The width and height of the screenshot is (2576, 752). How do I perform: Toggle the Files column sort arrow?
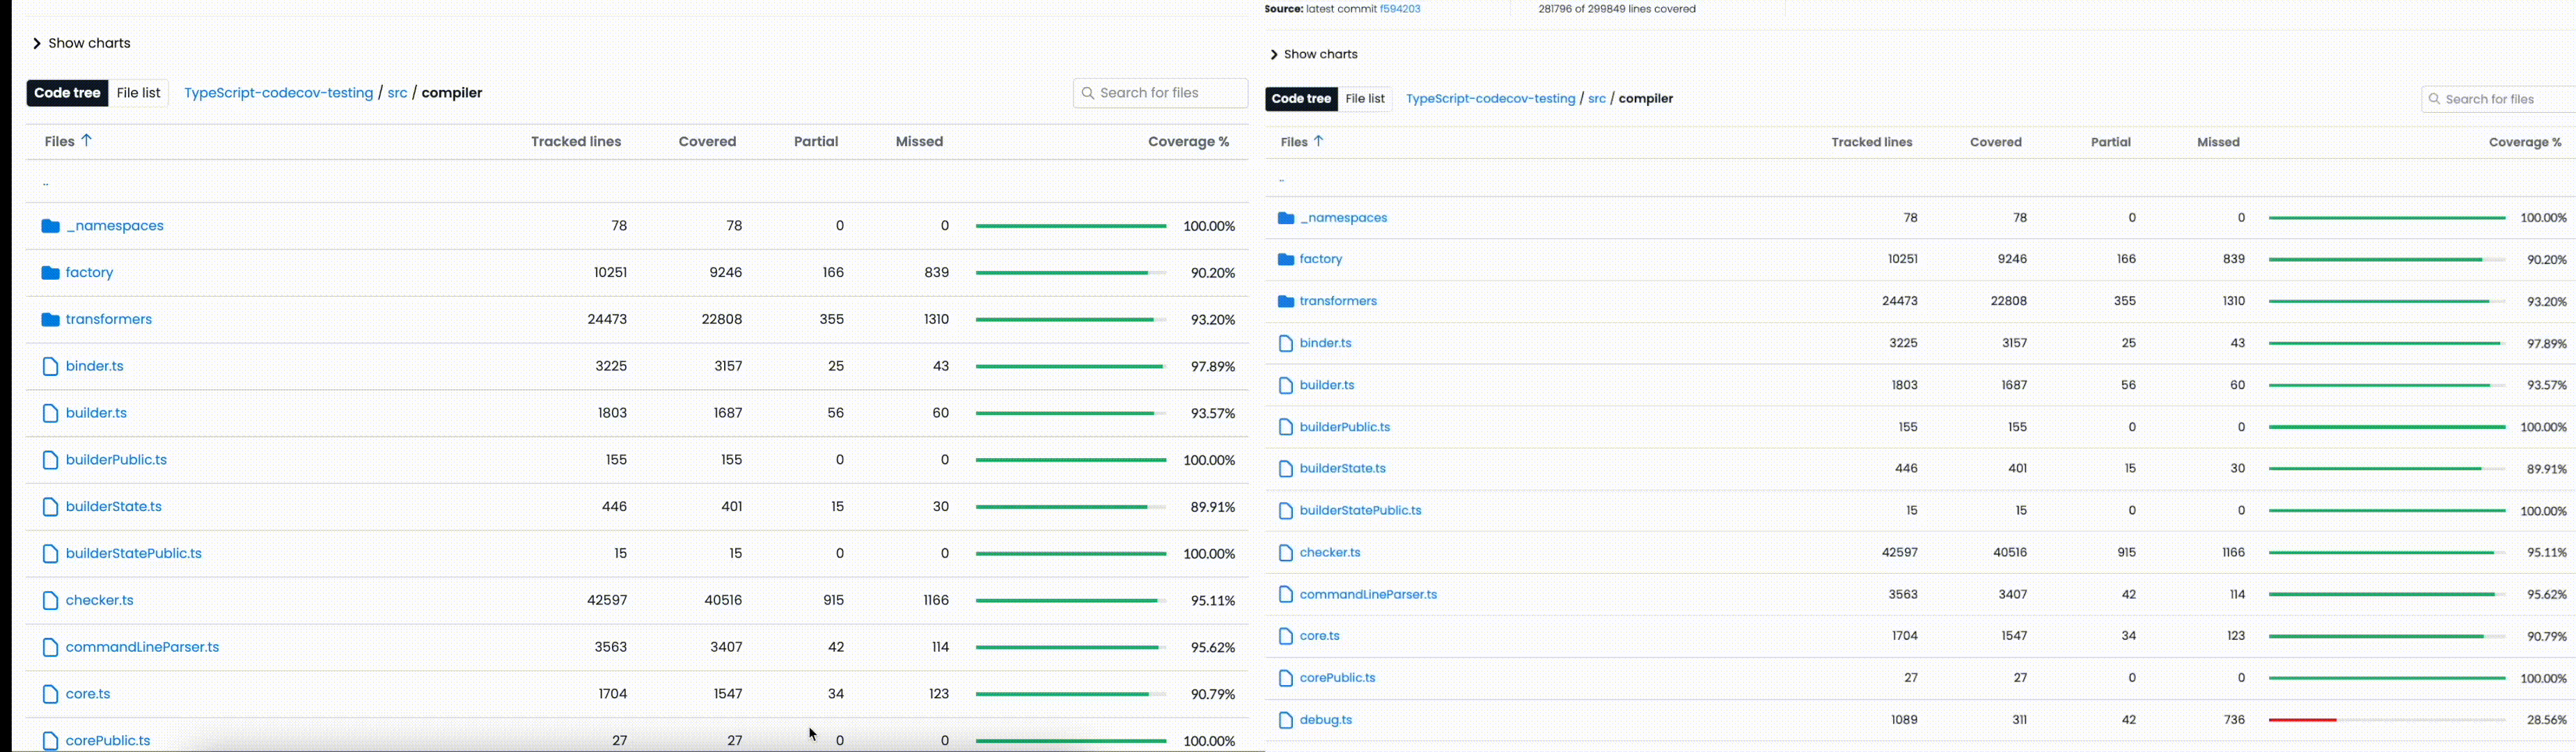86,141
